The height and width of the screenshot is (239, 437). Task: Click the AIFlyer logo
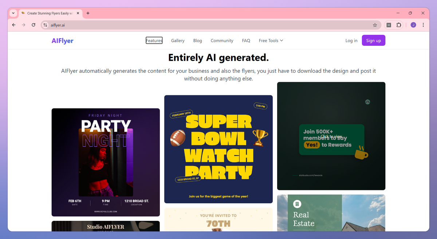coord(62,41)
